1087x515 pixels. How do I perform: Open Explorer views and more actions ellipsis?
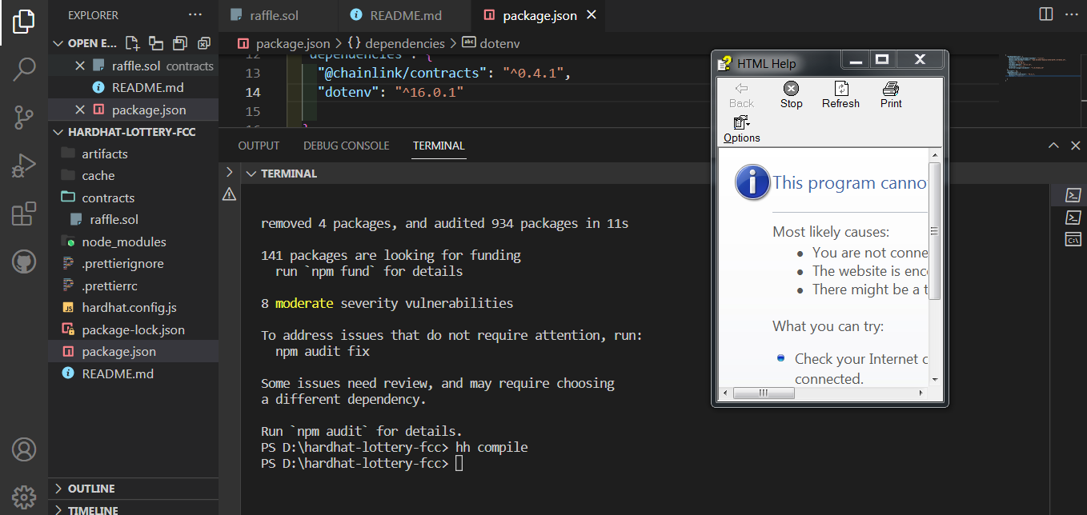[195, 15]
